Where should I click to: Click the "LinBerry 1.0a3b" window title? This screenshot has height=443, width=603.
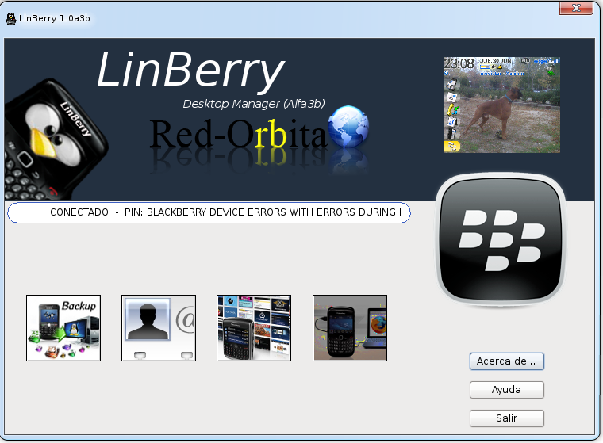pos(55,18)
